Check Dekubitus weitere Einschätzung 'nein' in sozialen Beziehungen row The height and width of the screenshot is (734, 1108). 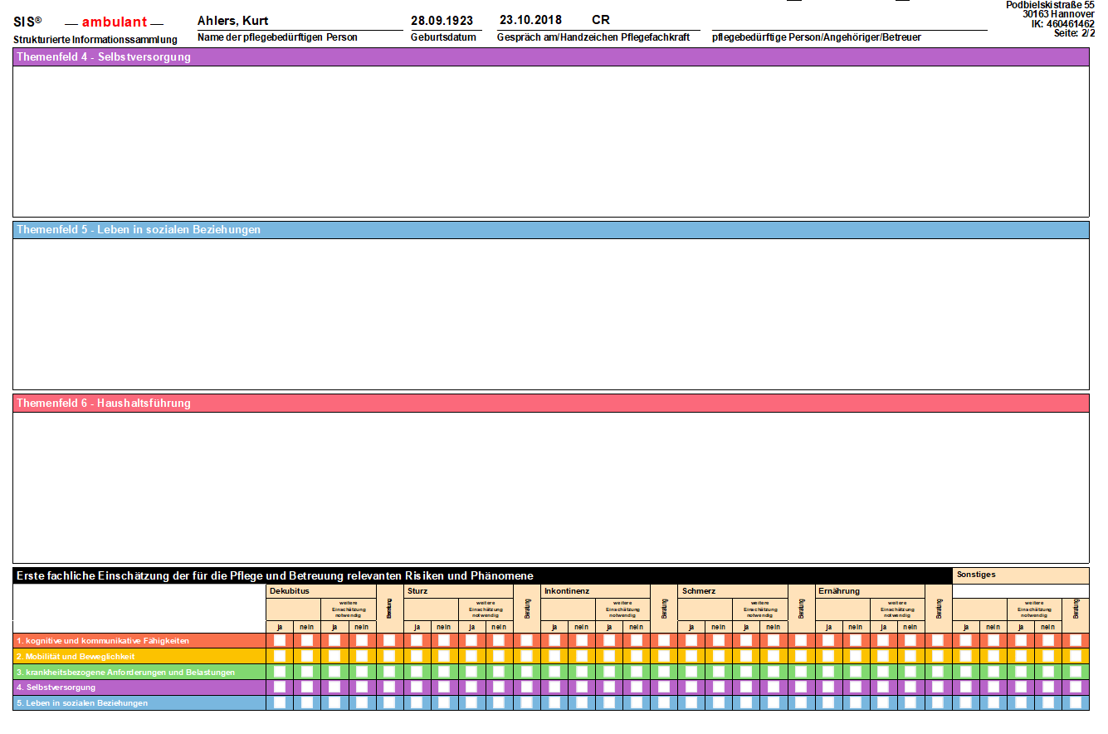[362, 702]
